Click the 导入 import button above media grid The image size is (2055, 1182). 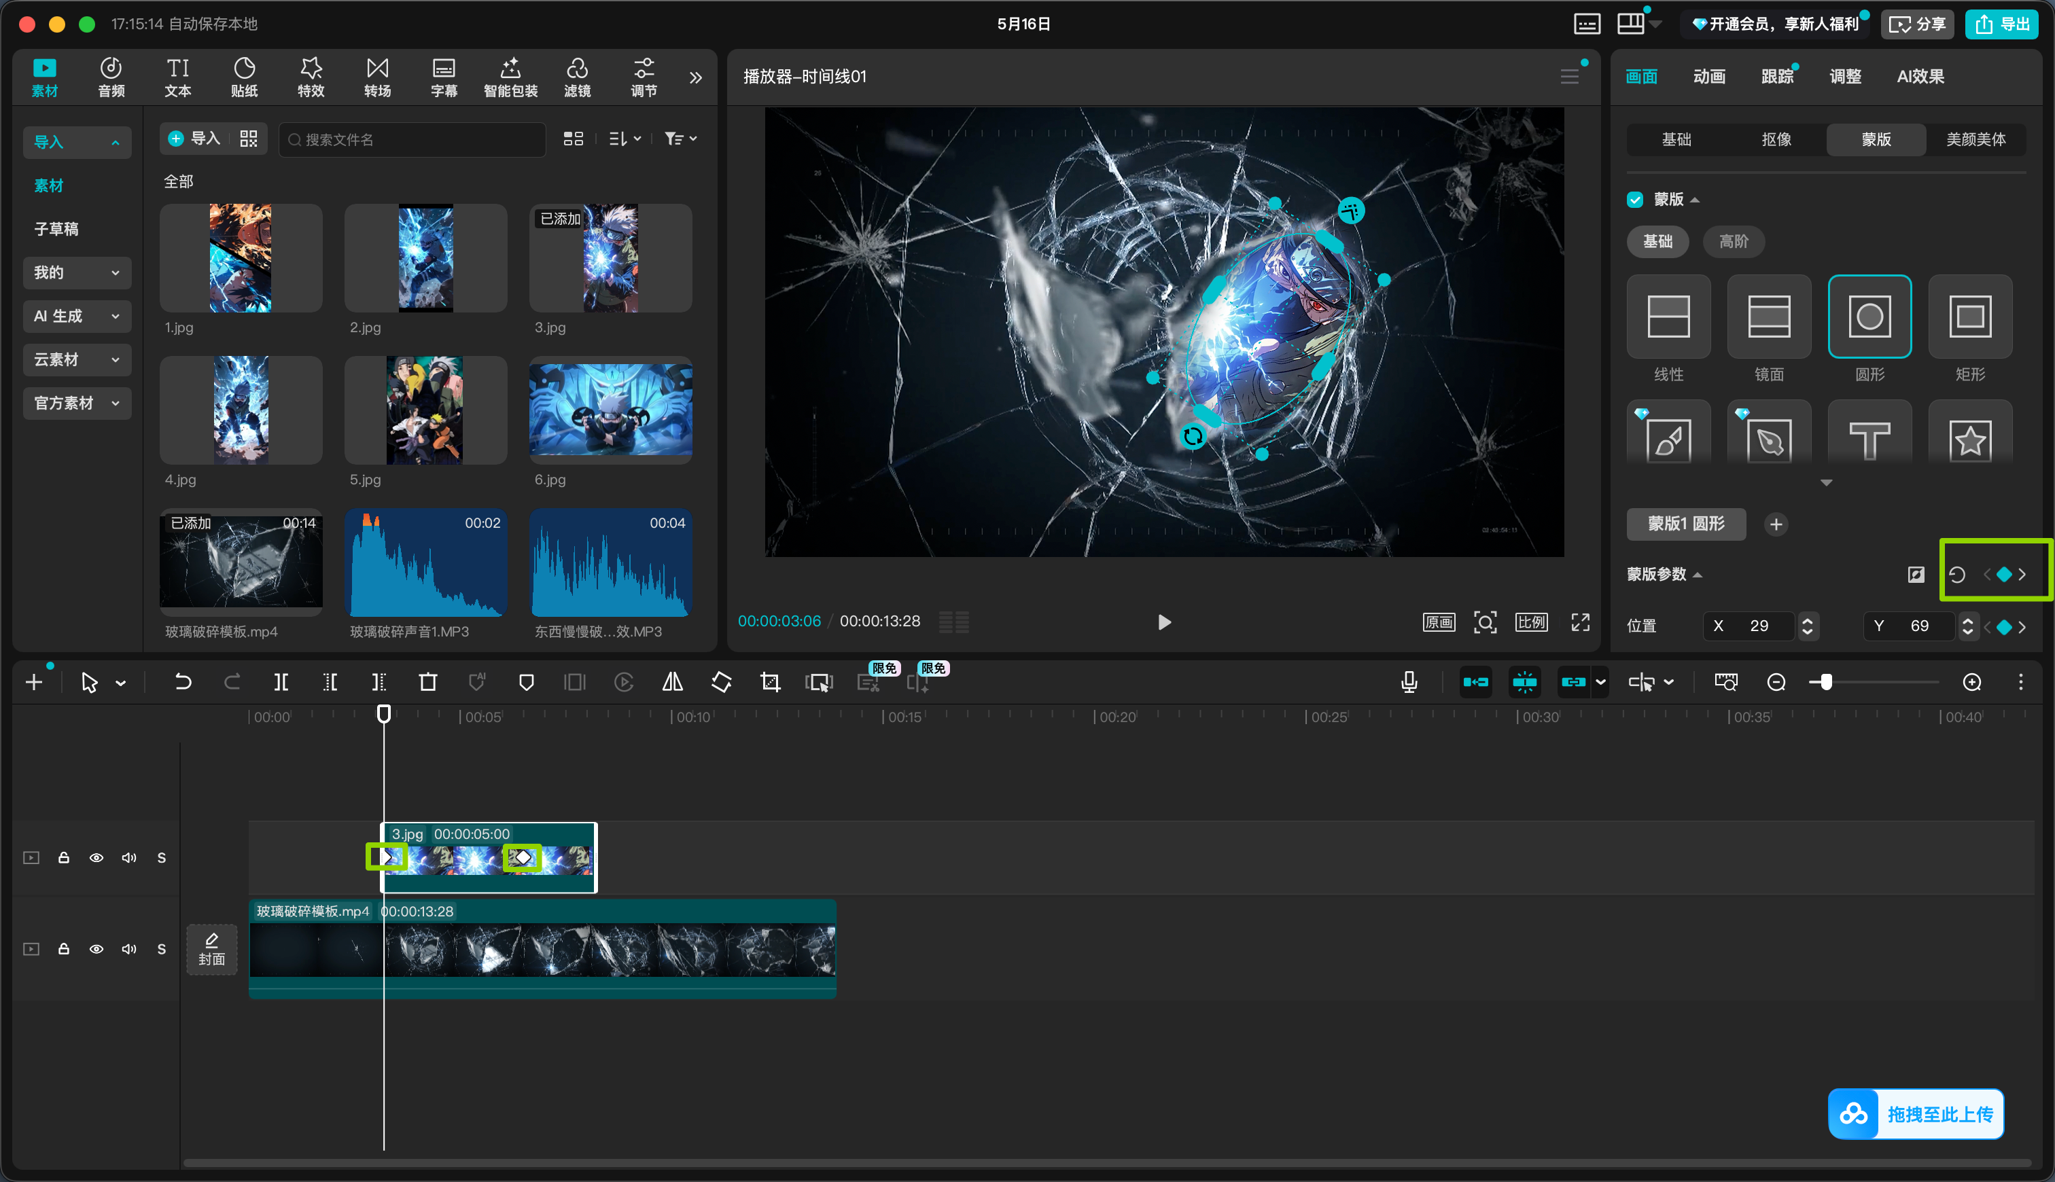195,140
